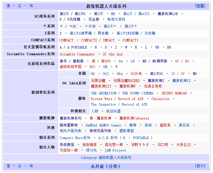
Task: Open THE ANIMATION link
Action: (104, 93)
